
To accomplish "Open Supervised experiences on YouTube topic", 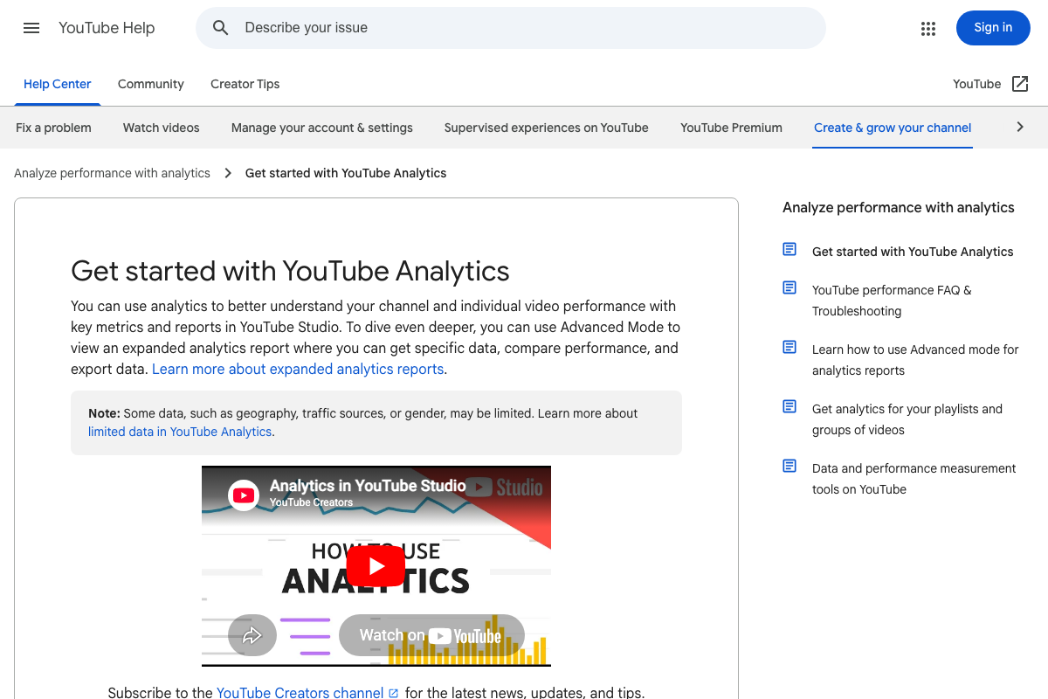I will tap(547, 128).
